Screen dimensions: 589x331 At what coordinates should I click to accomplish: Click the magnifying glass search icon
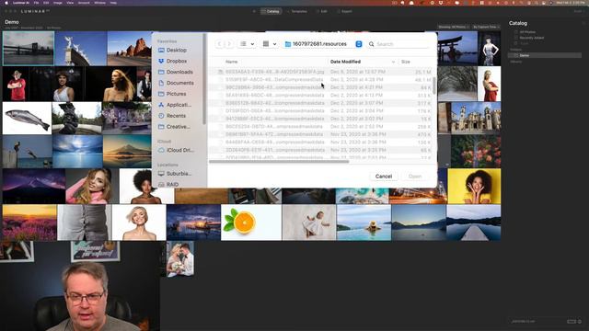point(372,44)
